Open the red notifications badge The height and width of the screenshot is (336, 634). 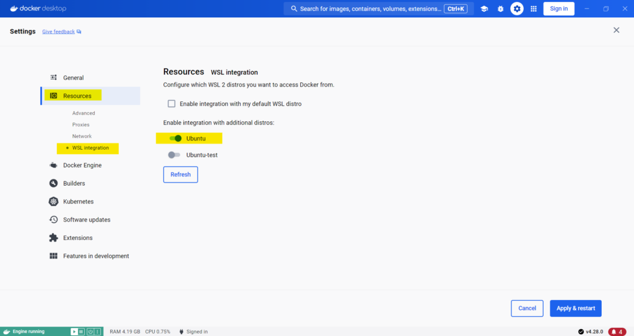[x=617, y=332]
